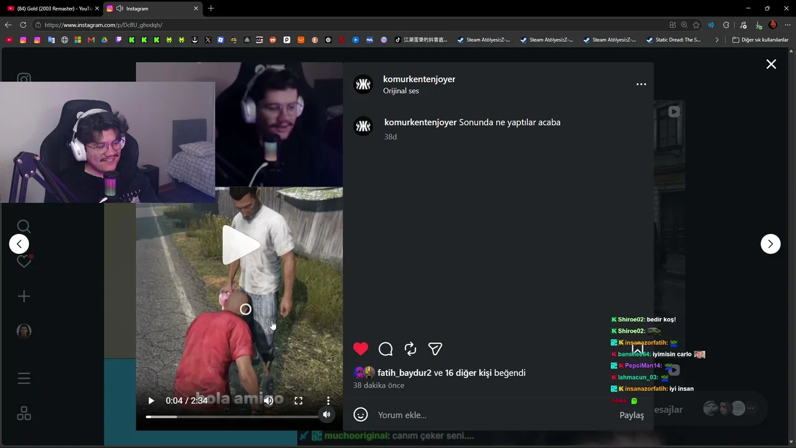The width and height of the screenshot is (796, 448).
Task: Open the emoji picker beside comment field
Action: (x=361, y=414)
